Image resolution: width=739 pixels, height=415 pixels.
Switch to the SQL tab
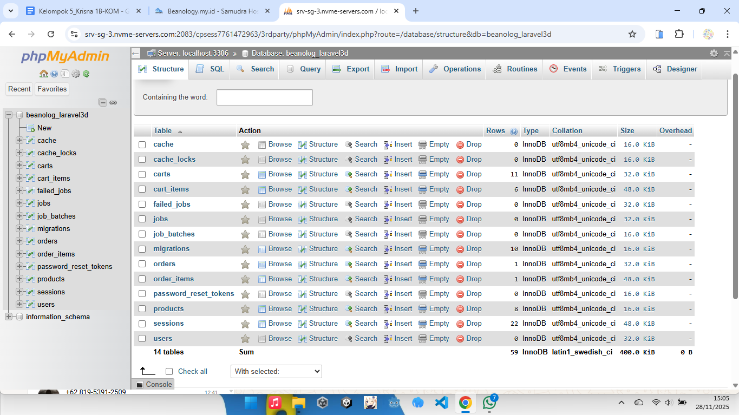pos(210,69)
